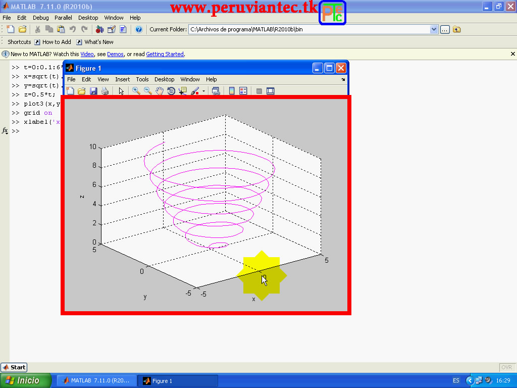Insert a colorbar into the plot
Image resolution: width=517 pixels, height=388 pixels.
[x=231, y=91]
